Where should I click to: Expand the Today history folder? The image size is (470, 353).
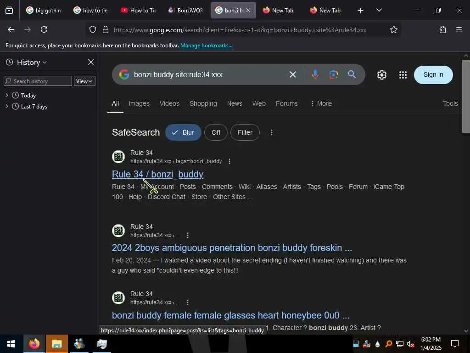click(6, 96)
